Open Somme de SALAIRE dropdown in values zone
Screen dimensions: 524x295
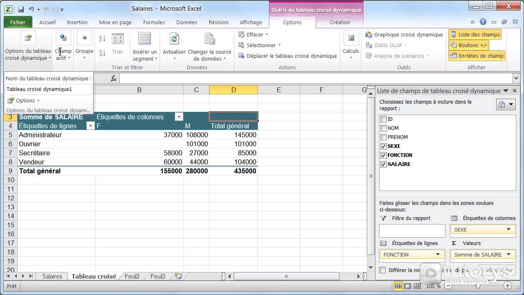pos(508,254)
